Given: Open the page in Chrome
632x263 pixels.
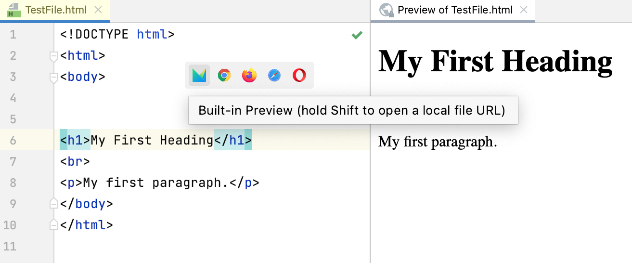Looking at the screenshot, I should pyautogui.click(x=224, y=75).
